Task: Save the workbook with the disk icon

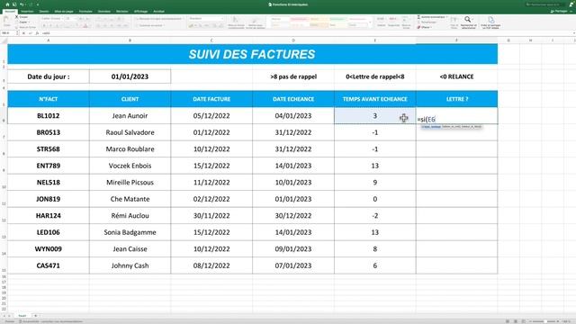Action: (x=14, y=4)
